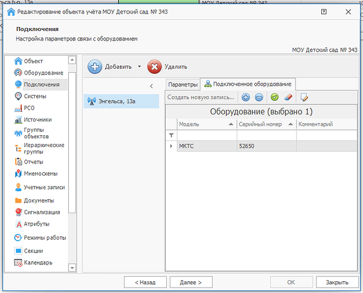363x293 pixels.
Task: Open Режимы работы section in sidebar
Action: tap(45, 238)
